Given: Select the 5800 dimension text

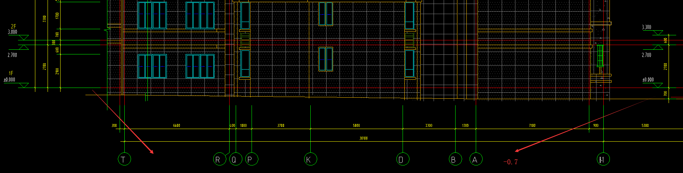Looking at the screenshot, I should point(356,125).
